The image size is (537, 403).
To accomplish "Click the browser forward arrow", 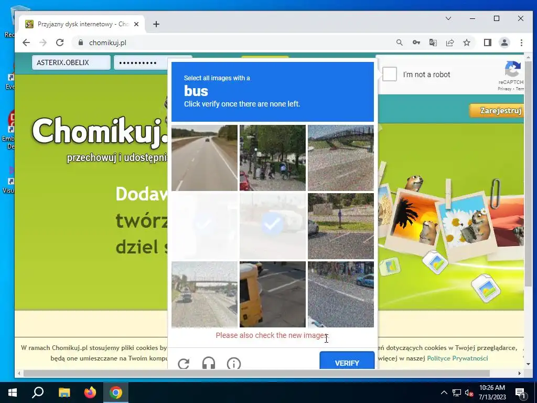I will pos(43,43).
